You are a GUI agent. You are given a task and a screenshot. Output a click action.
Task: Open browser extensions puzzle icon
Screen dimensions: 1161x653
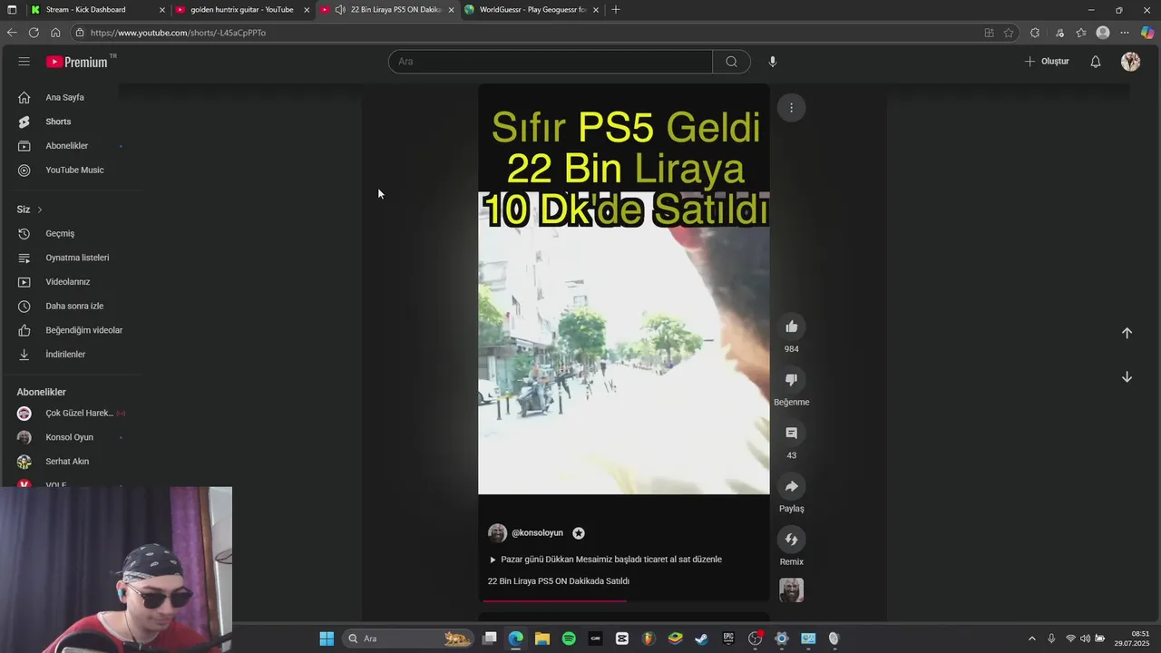[1035, 33]
